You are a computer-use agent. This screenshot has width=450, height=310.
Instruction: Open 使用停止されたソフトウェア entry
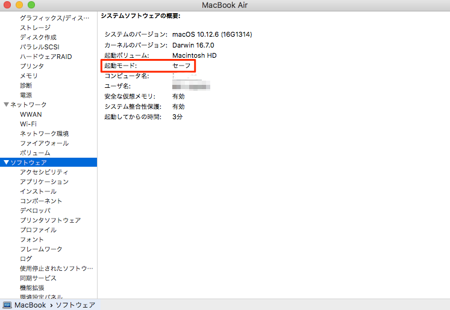[56, 268]
